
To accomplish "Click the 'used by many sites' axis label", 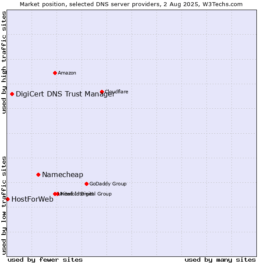I will (220, 260).
